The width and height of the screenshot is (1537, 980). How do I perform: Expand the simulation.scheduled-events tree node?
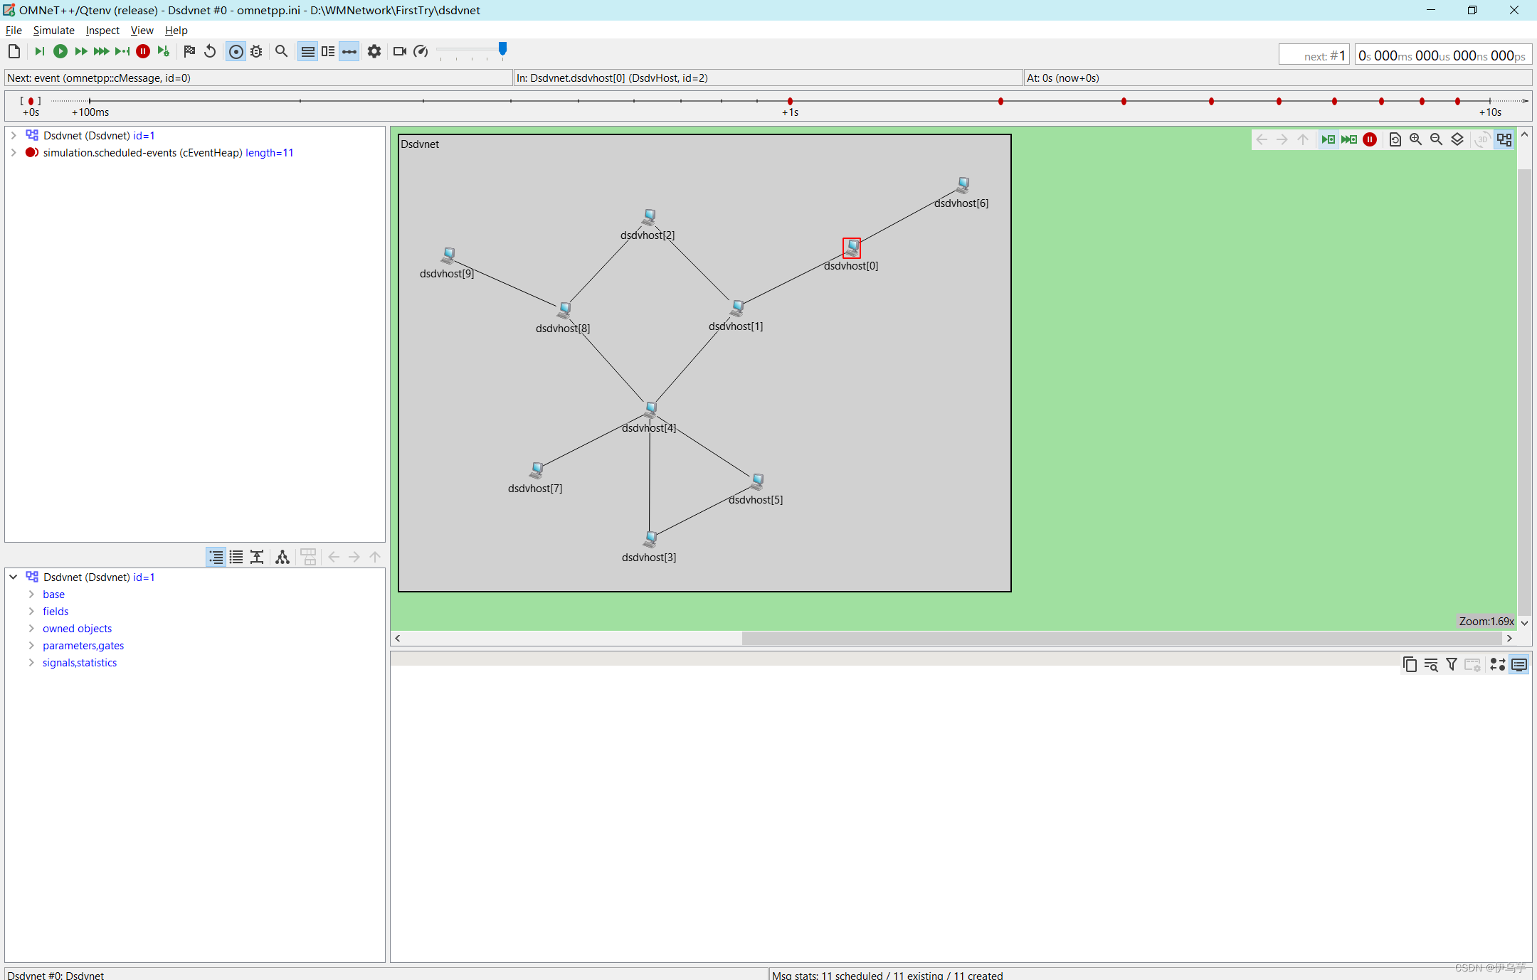click(x=14, y=153)
